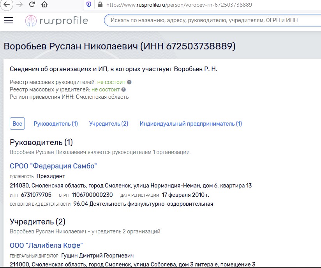Reload the rusprofile page
Image resolution: width=321 pixels, height=268 pixels.
coord(32,4)
